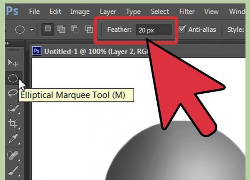Open the File menu
Image resolution: width=250 pixels, height=180 pixels.
point(34,11)
